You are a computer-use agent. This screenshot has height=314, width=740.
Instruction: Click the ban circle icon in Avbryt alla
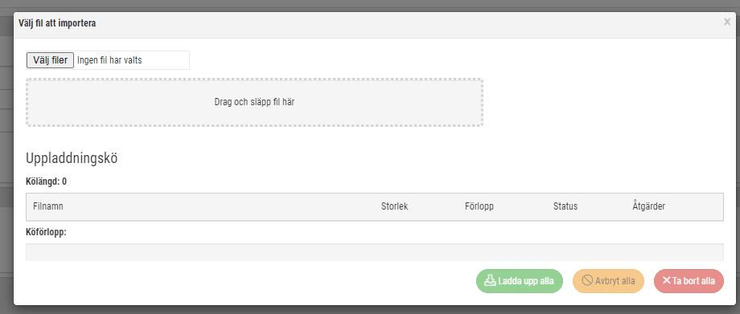click(587, 281)
